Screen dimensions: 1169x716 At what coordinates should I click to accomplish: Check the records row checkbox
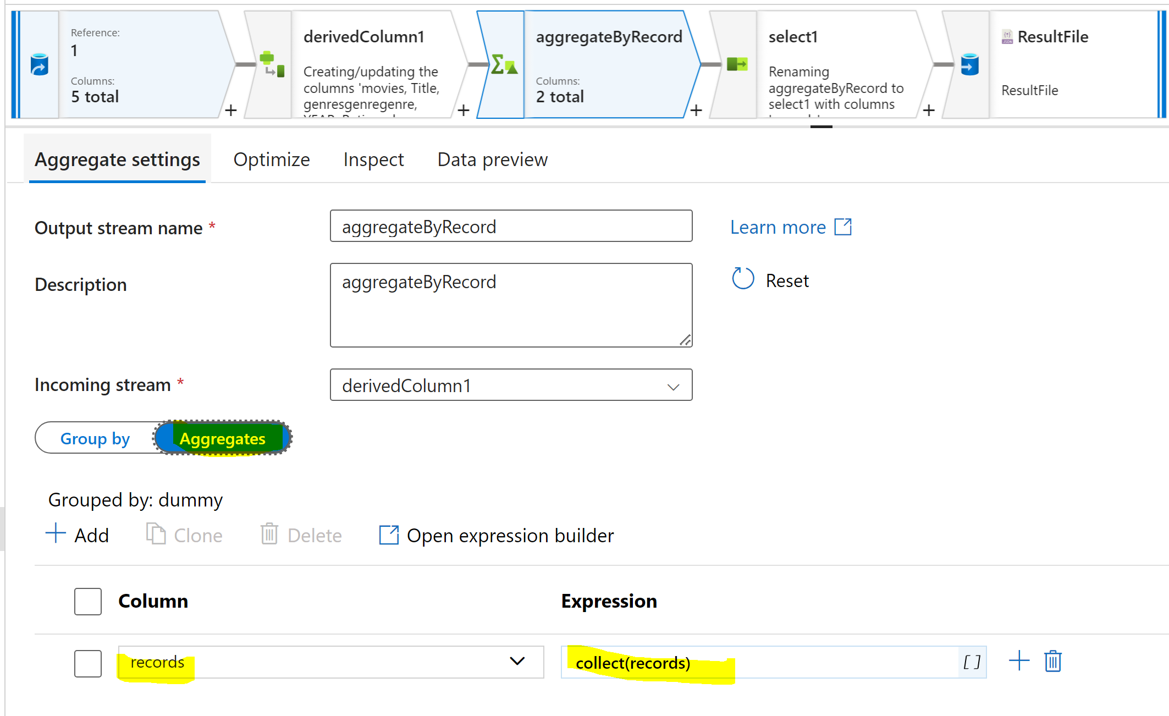coord(88,663)
